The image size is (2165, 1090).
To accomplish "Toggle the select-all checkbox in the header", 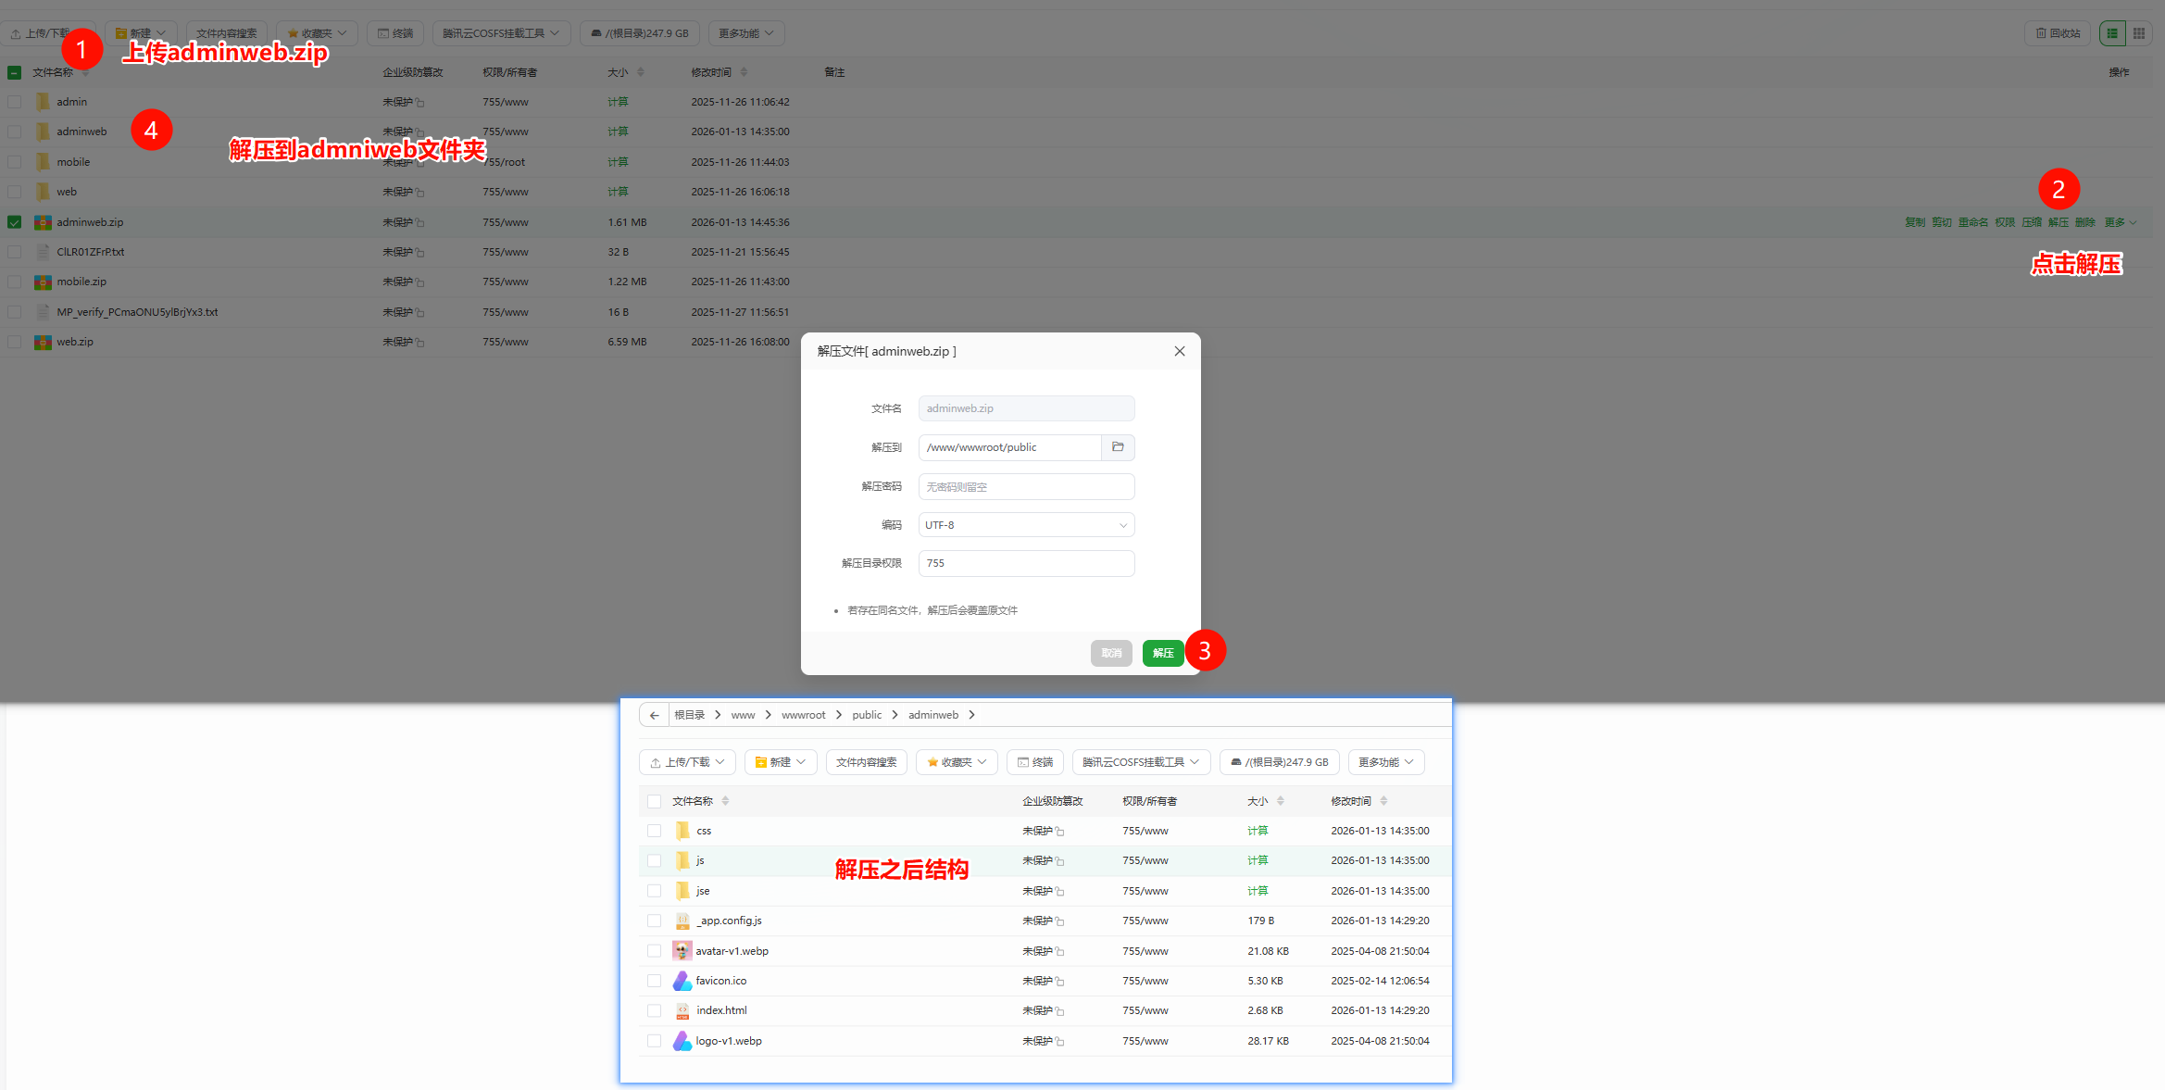I will (14, 72).
